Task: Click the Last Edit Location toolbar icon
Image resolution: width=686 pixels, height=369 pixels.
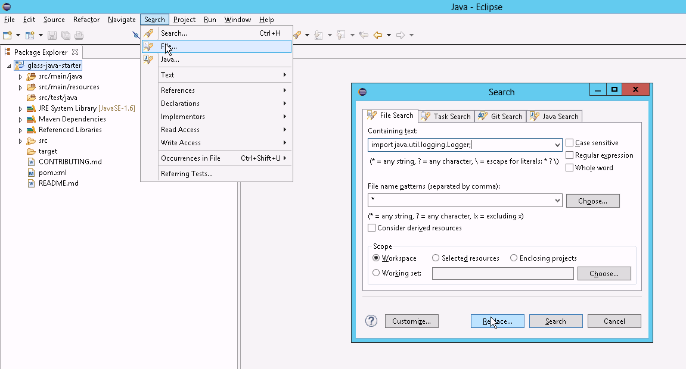Action: click(364, 35)
